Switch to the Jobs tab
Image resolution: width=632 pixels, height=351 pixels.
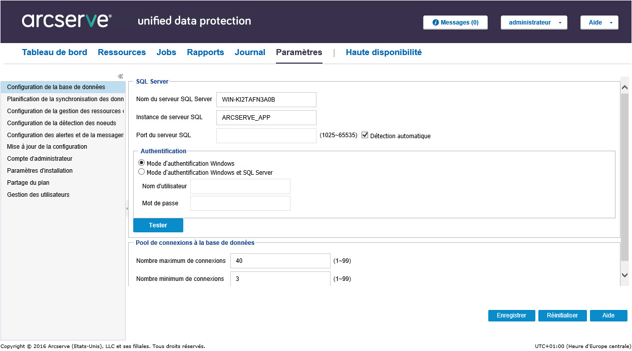(166, 52)
